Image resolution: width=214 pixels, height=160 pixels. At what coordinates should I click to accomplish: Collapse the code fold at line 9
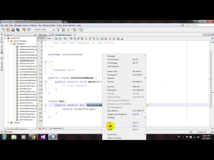click(x=45, y=62)
